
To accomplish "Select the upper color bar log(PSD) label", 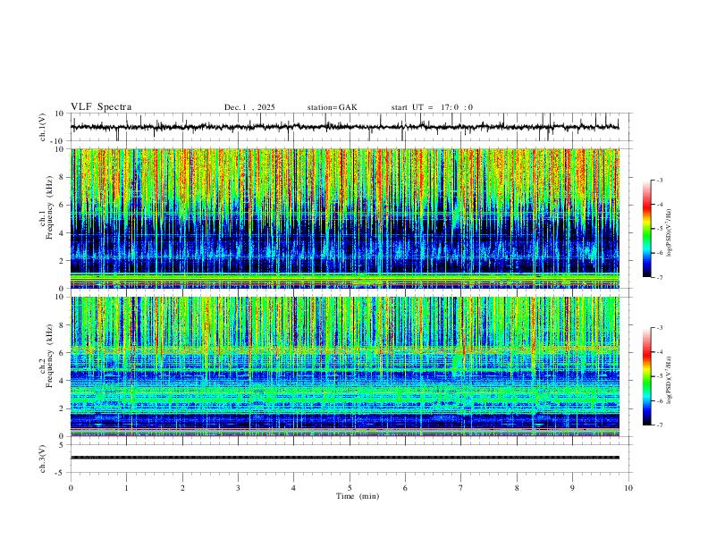I will [x=669, y=233].
